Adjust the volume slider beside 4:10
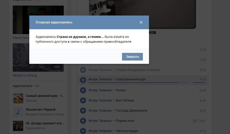 click(199, 83)
